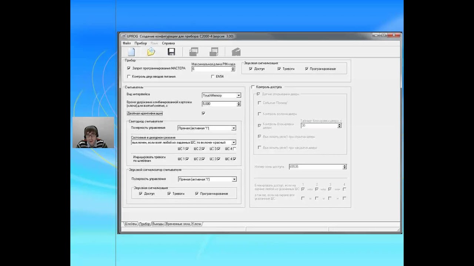Click the Датчик открывания двери checkbox

(x=258, y=94)
